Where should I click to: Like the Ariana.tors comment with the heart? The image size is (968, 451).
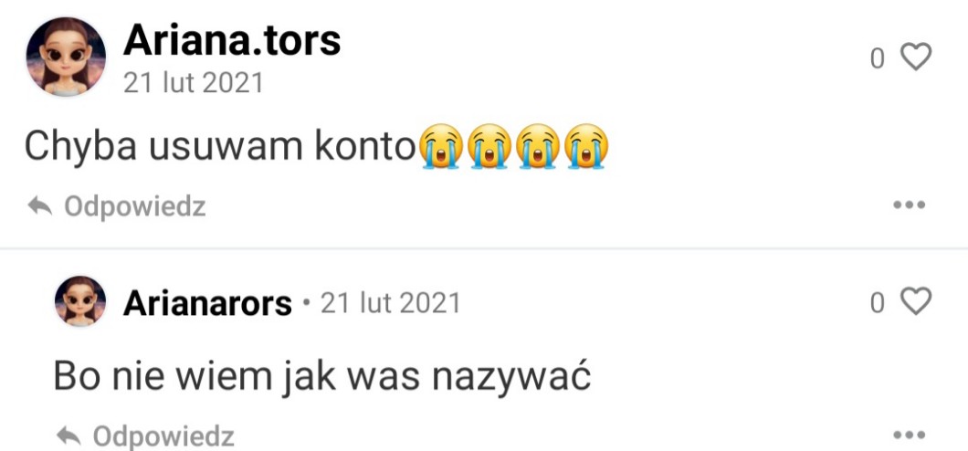pyautogui.click(x=916, y=57)
